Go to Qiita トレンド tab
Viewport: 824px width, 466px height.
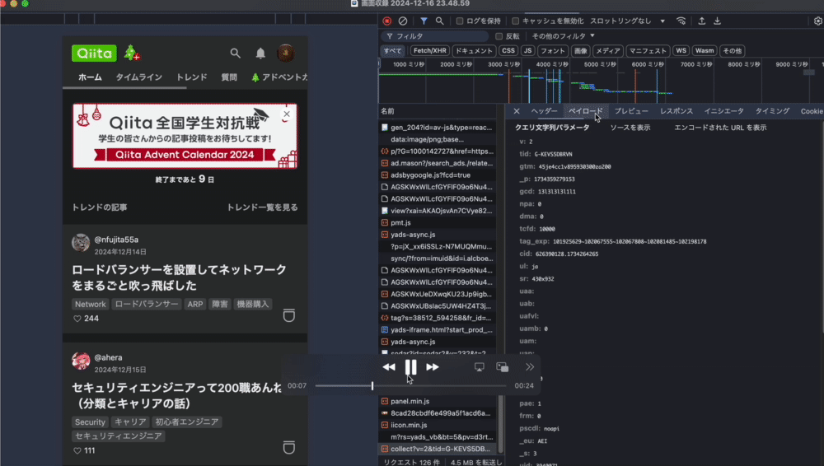(191, 77)
